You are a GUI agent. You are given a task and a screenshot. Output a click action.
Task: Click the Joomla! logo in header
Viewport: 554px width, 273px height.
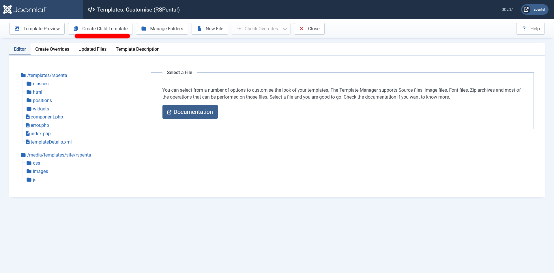[25, 10]
